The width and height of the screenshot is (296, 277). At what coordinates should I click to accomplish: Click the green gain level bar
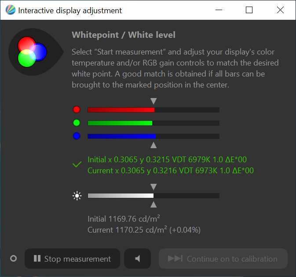[153, 123]
